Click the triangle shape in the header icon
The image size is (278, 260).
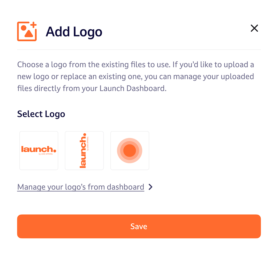pos(28,34)
